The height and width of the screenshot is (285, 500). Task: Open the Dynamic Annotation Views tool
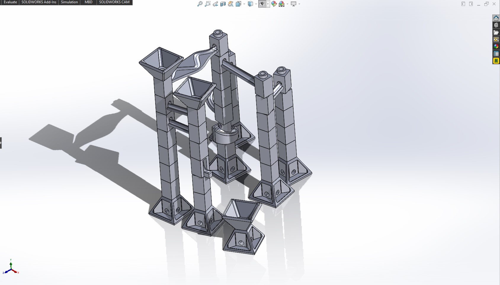pos(231,4)
